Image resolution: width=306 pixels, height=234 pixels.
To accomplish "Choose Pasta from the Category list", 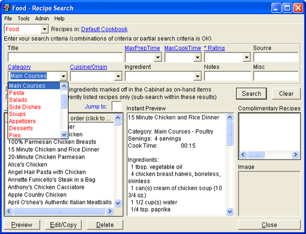I will 17,93.
